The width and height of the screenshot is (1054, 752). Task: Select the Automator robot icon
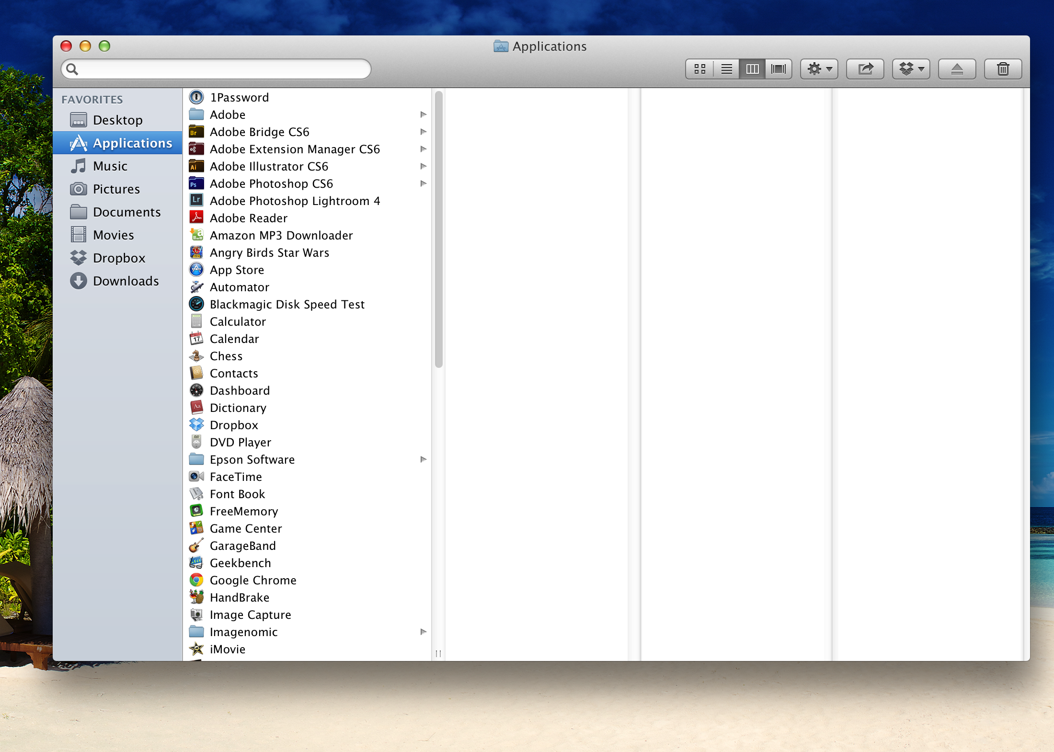[196, 286]
